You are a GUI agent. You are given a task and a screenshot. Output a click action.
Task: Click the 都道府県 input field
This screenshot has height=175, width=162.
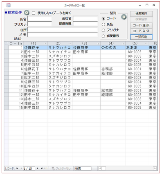(x=85, y=24)
